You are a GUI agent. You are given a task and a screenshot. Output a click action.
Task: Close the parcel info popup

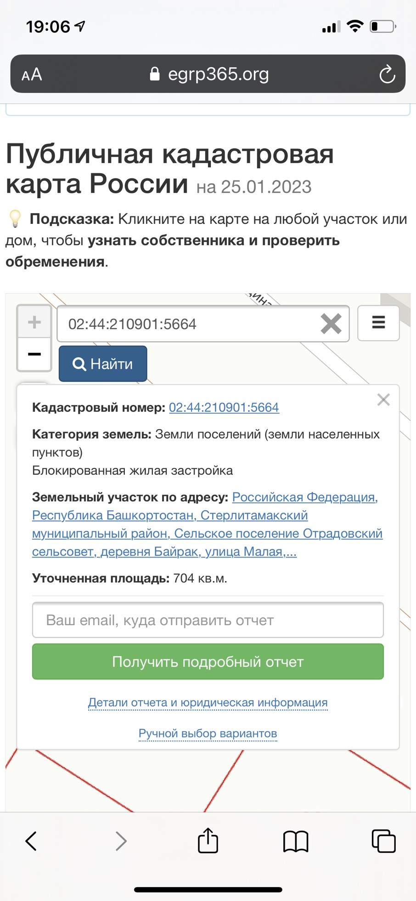[x=383, y=399]
